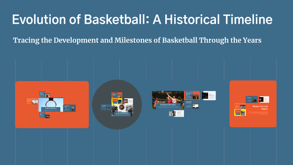
Task: Open blue slide left of Growth and Popularization
Action: 106,107
